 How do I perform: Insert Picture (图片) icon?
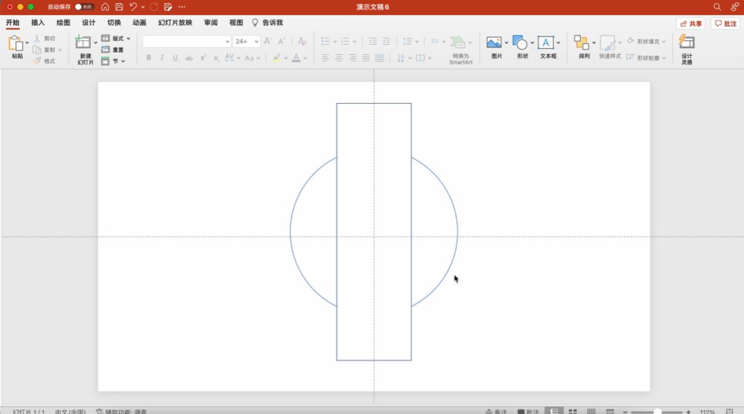(494, 43)
